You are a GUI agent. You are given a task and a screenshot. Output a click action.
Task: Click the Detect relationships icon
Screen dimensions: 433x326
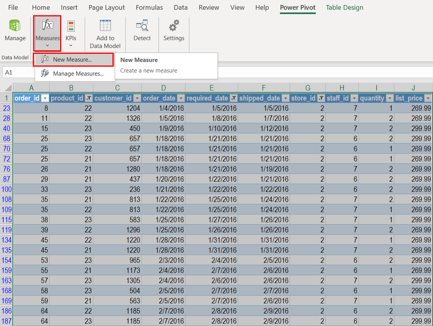tap(142, 26)
